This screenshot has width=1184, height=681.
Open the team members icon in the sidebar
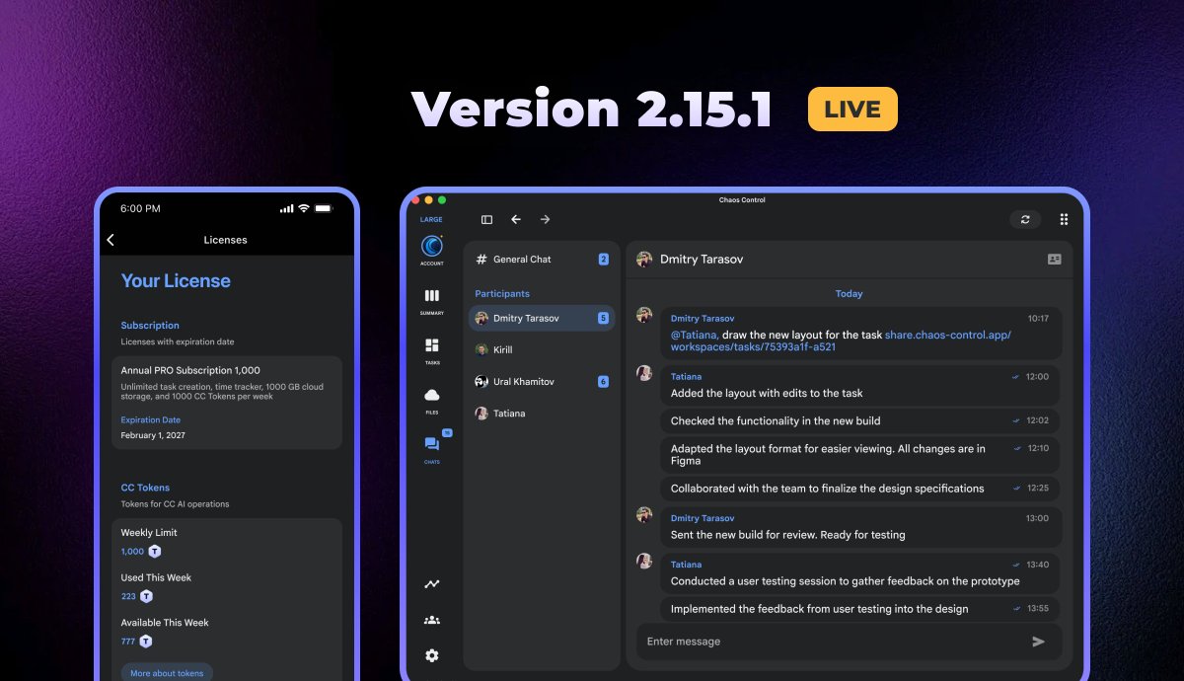point(431,620)
